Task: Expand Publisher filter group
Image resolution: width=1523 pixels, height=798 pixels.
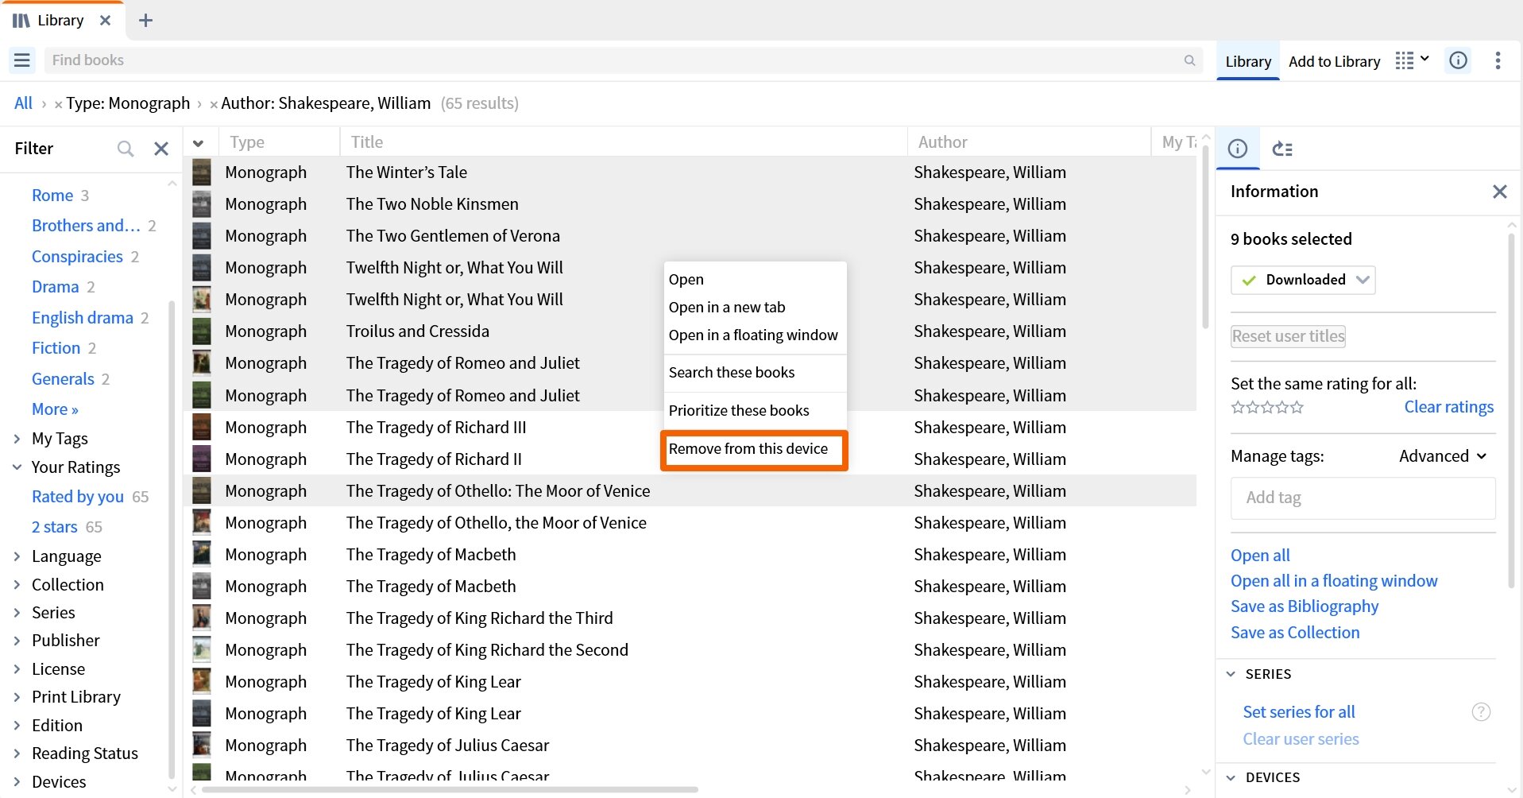Action: (17, 641)
